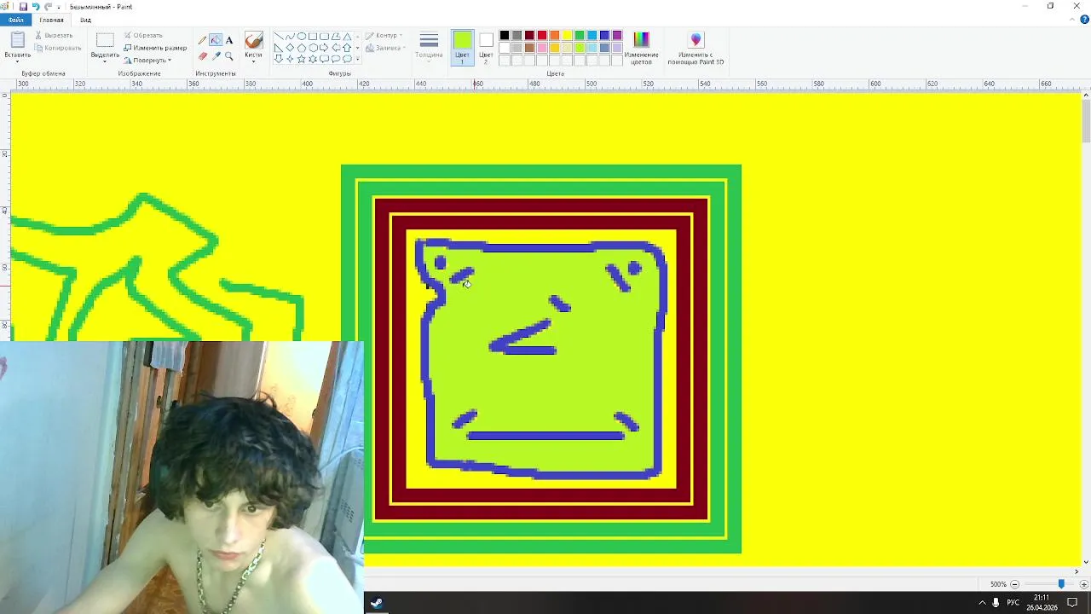This screenshot has height=614, width=1091.
Task: Click the Steam icon in the taskbar
Action: (x=377, y=603)
